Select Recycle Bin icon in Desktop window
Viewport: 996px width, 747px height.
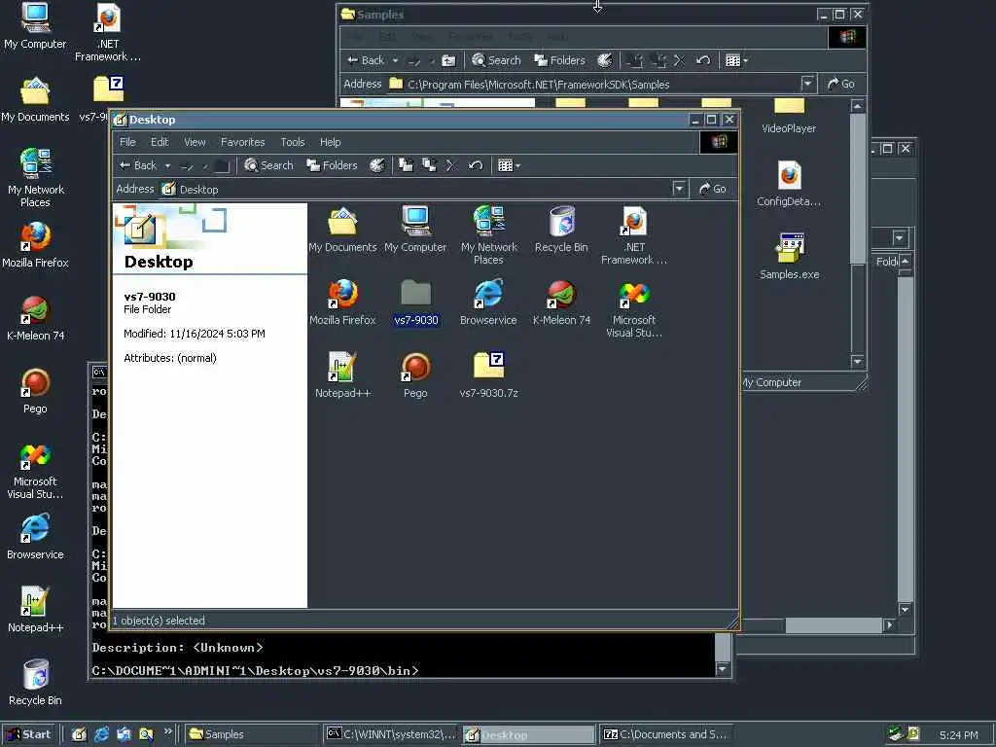[561, 230]
